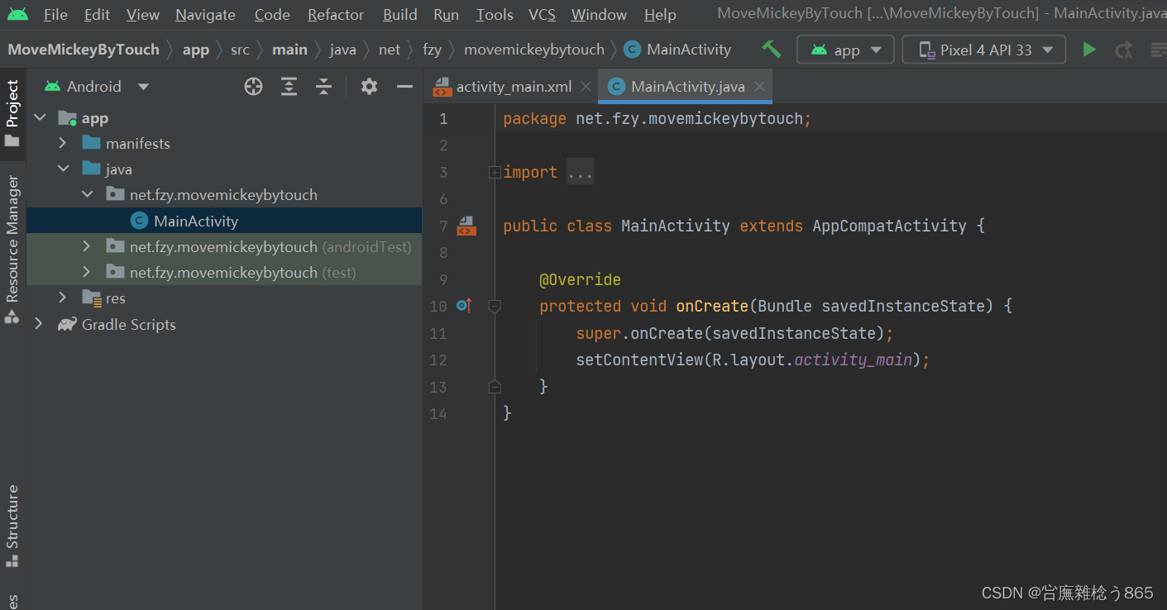The image size is (1167, 610).
Task: Open the VCS menu
Action: (543, 15)
